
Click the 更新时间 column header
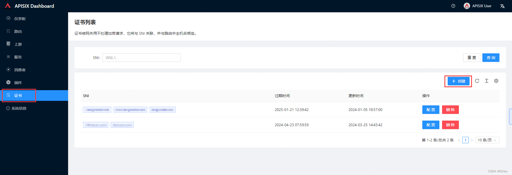(x=356, y=96)
